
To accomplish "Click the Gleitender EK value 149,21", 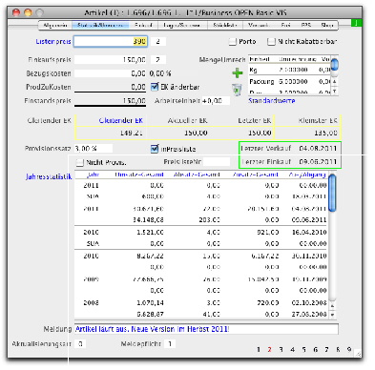I will [131, 133].
